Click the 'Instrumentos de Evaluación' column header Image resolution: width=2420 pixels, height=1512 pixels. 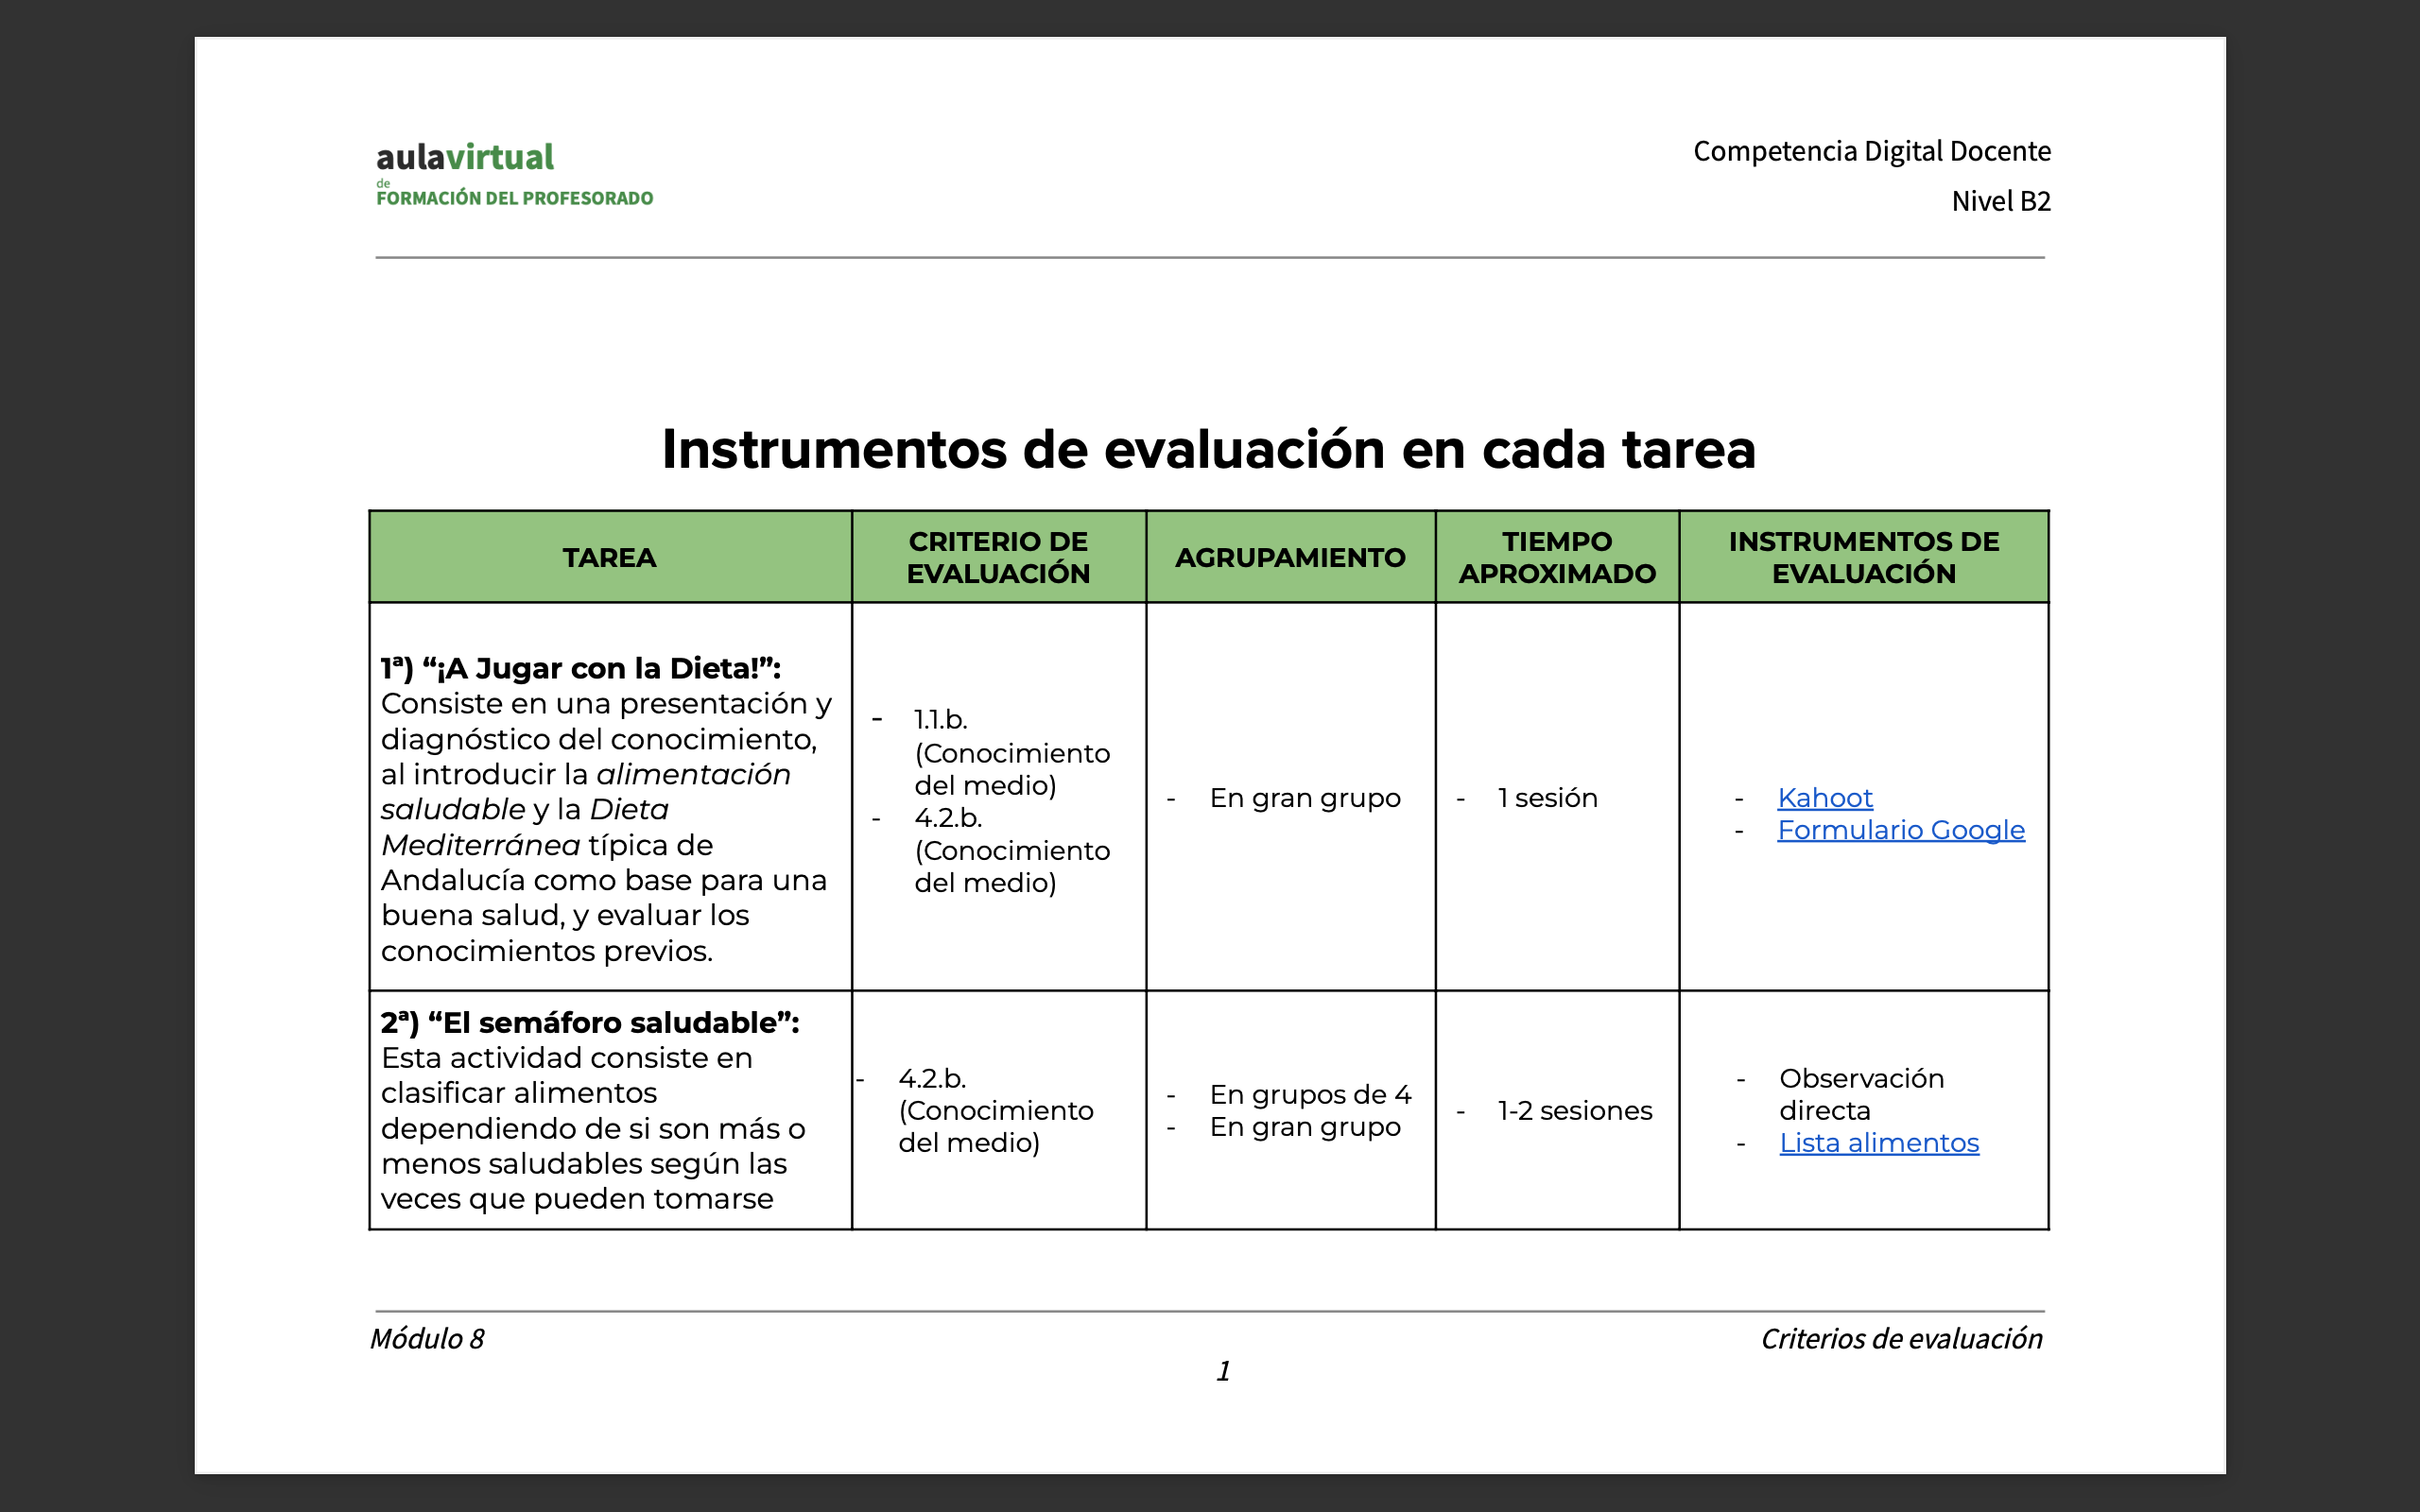[1863, 557]
